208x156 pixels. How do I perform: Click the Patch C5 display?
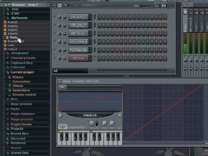point(90,115)
